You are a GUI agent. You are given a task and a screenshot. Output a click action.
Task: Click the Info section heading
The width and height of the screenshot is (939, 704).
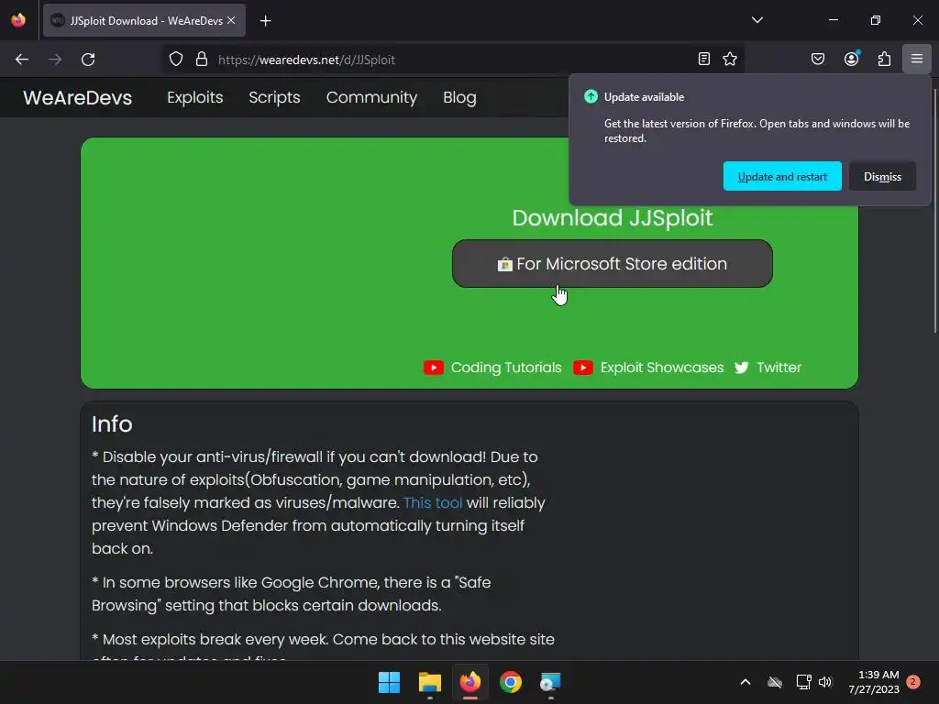point(112,424)
